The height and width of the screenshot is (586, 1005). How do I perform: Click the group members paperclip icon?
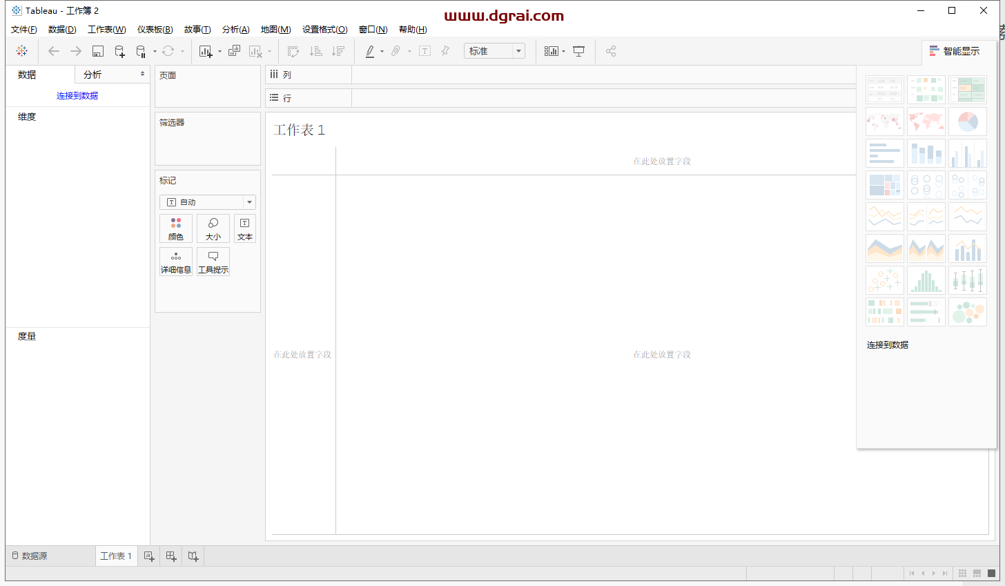click(x=396, y=51)
